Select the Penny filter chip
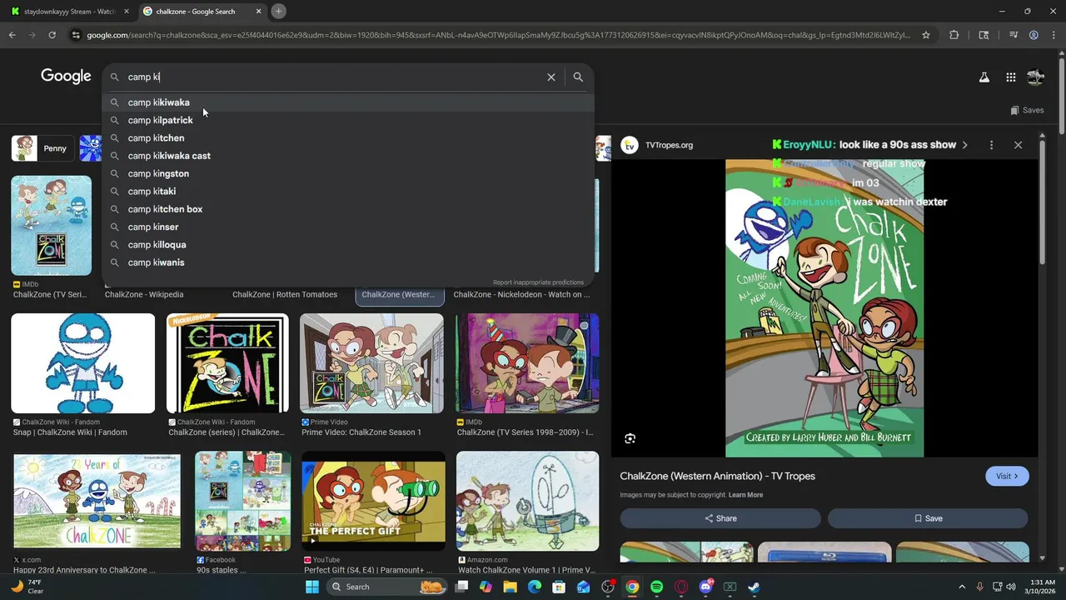This screenshot has width=1066, height=600. pyautogui.click(x=43, y=148)
